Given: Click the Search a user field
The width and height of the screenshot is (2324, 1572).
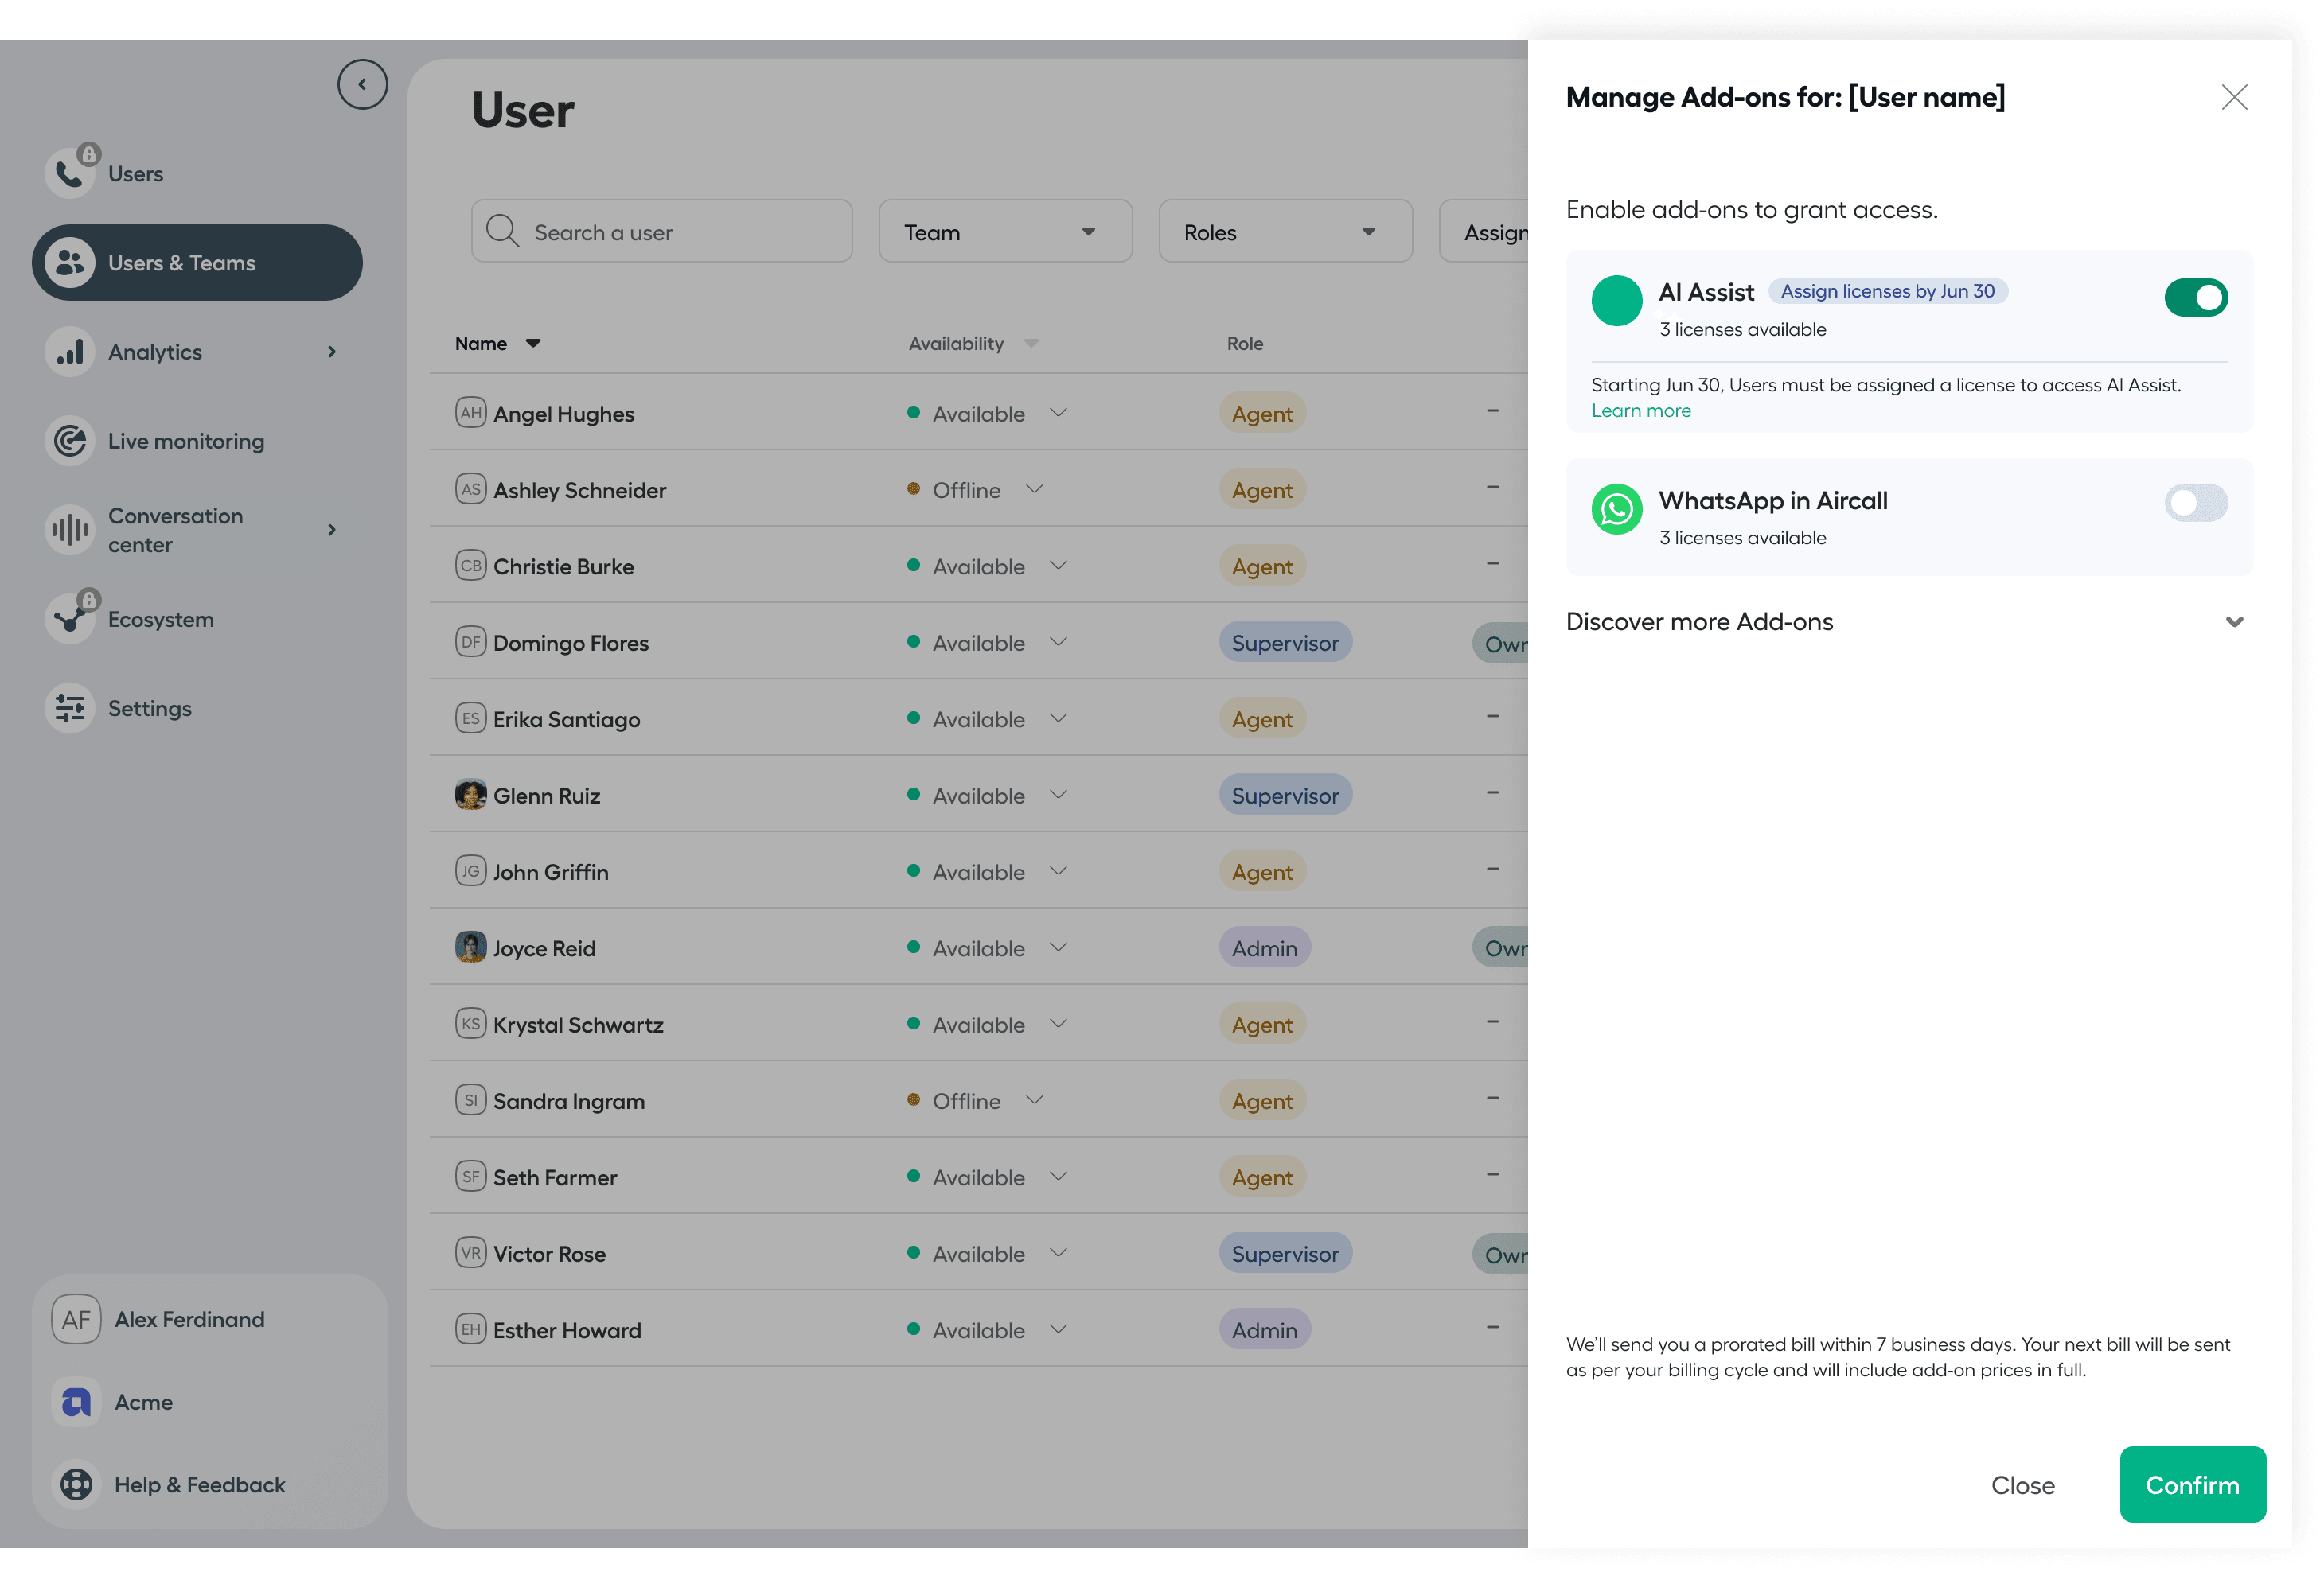Looking at the screenshot, I should (662, 232).
